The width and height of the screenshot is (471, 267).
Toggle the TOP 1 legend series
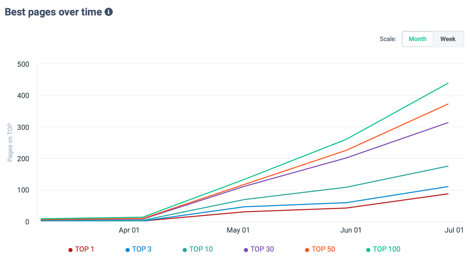81,249
